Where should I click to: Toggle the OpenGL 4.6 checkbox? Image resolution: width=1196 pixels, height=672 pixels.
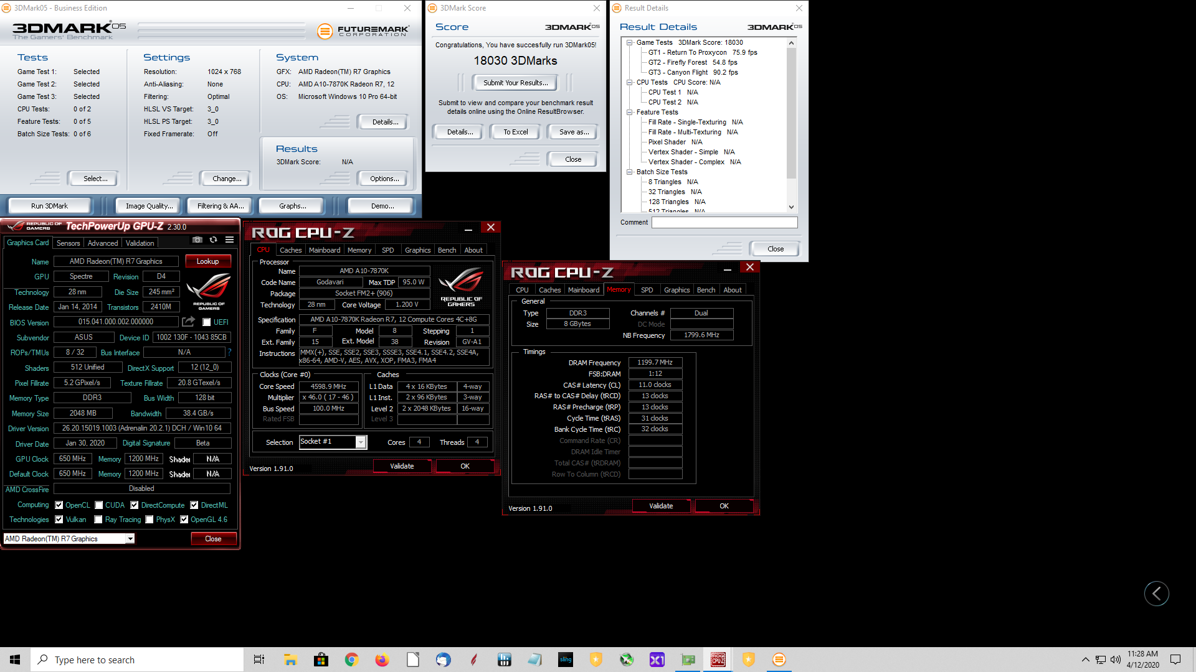[184, 520]
